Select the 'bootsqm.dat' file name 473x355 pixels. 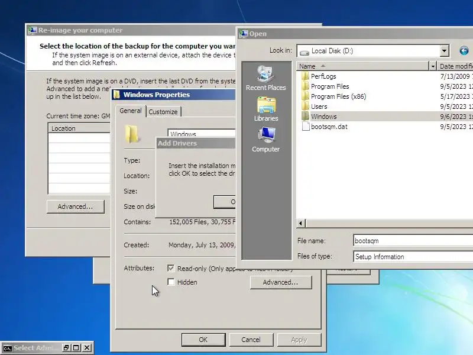(x=329, y=127)
